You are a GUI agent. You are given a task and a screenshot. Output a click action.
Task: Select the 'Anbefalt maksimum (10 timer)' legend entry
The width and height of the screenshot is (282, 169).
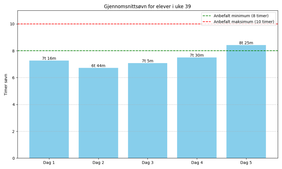244,22
